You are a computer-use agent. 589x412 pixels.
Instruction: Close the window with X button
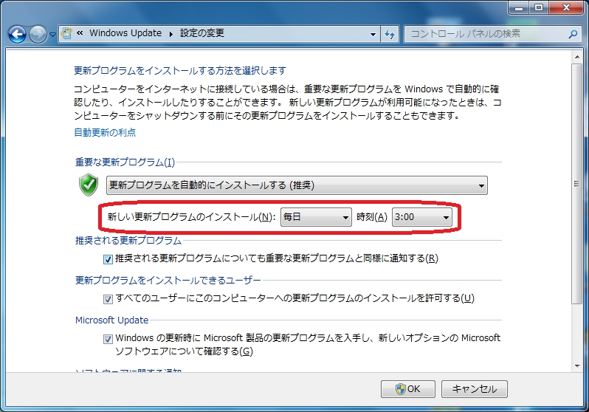(567, 7)
